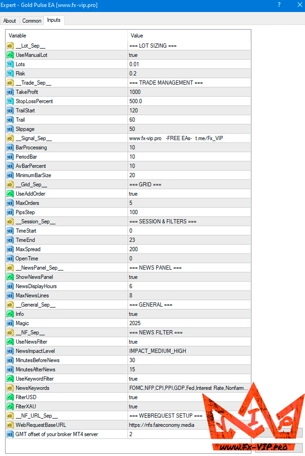305x456 pixels.
Task: Click the Lots variable type icon
Action: click(x=10, y=64)
